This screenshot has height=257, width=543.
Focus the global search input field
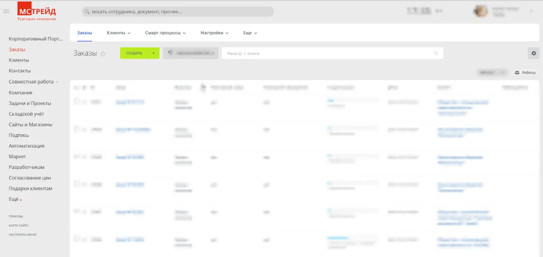pos(178,12)
